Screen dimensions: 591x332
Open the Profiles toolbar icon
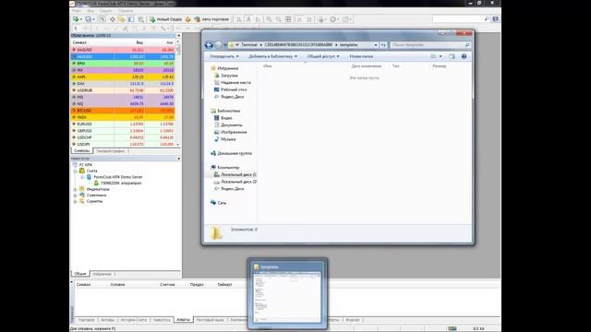coord(89,18)
